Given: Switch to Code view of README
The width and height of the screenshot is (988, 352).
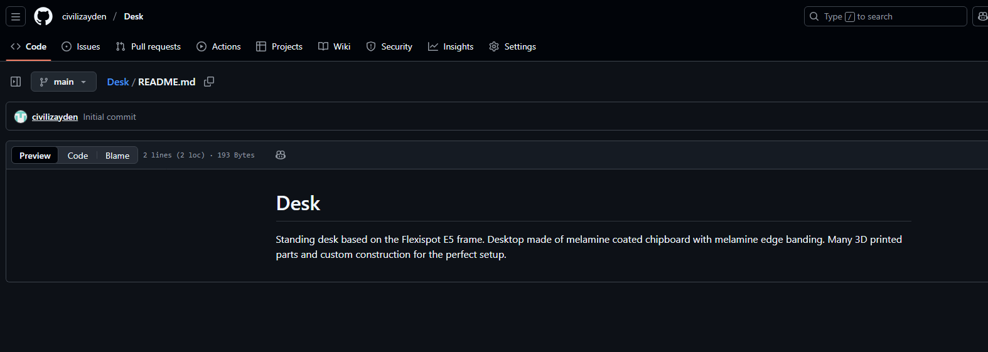Looking at the screenshot, I should pyautogui.click(x=78, y=156).
